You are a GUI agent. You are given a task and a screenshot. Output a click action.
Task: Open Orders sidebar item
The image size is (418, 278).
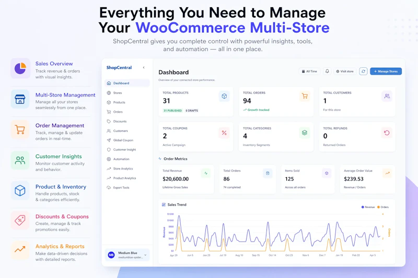pyautogui.click(x=127, y=112)
